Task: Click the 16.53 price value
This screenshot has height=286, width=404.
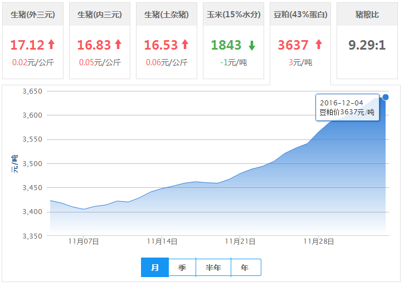Action: point(161,45)
